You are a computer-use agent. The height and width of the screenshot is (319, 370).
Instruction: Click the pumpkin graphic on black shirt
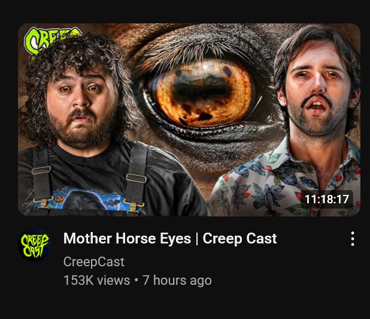(x=58, y=198)
